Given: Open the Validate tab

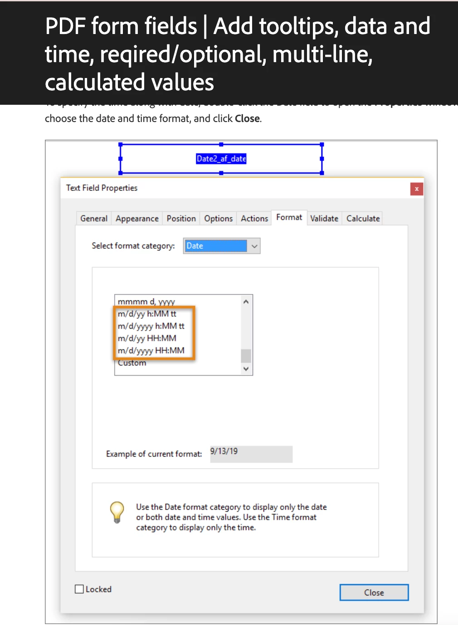Looking at the screenshot, I should coord(324,219).
